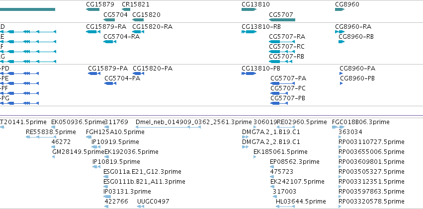Select the UUGC0497 EST glyph

(x=141, y=207)
